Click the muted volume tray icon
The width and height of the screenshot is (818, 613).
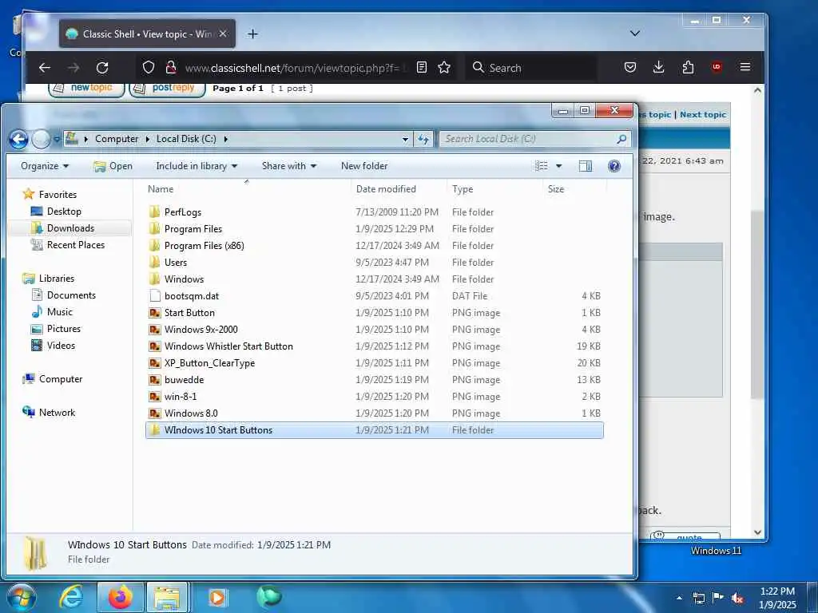(737, 598)
